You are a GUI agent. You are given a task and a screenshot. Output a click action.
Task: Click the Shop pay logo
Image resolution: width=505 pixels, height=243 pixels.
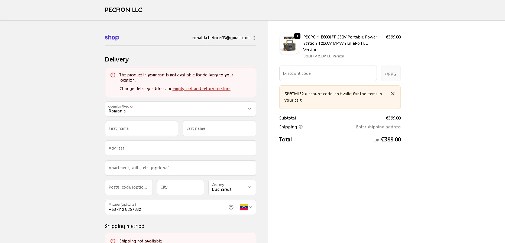point(112,38)
